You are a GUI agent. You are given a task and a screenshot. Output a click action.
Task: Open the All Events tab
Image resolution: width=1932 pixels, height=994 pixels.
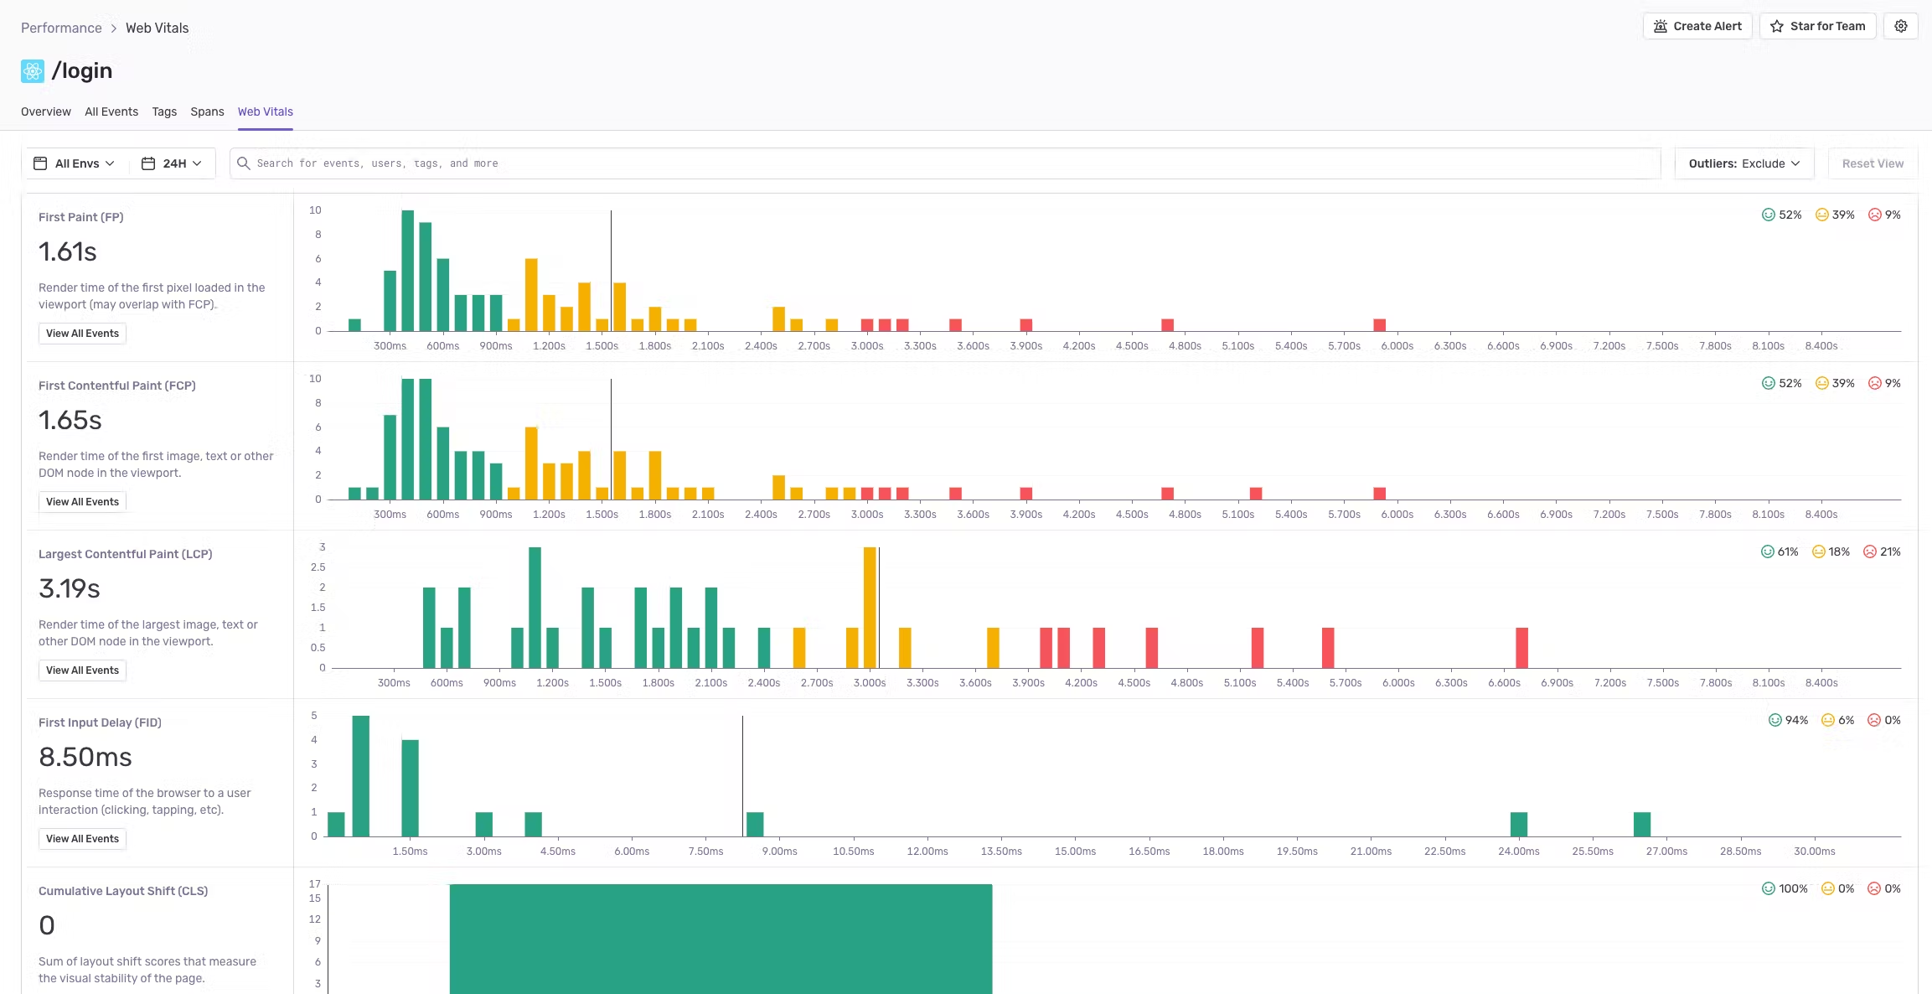(x=111, y=111)
